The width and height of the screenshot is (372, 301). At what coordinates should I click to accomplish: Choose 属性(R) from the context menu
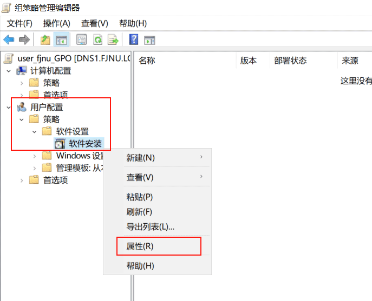140,246
